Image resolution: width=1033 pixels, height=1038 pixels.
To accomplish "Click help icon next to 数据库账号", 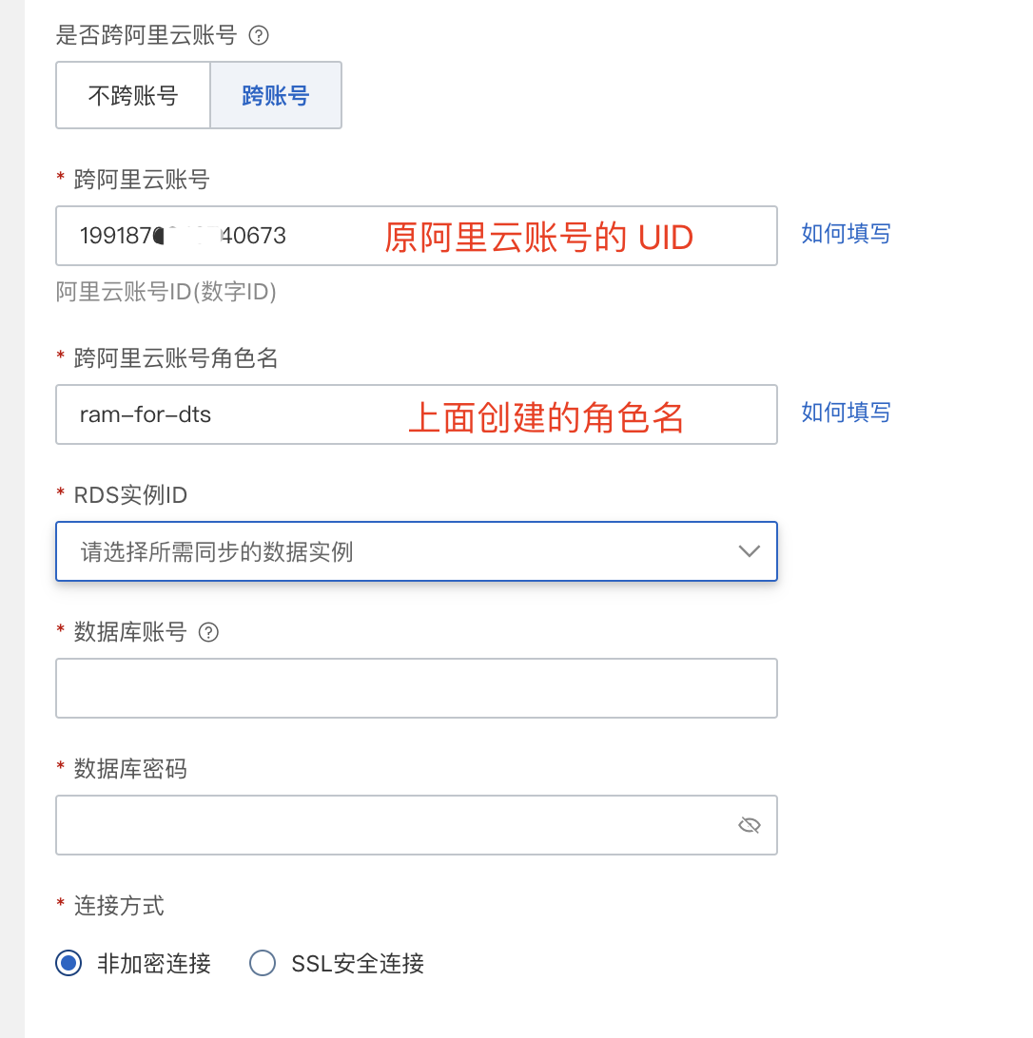I will [208, 632].
